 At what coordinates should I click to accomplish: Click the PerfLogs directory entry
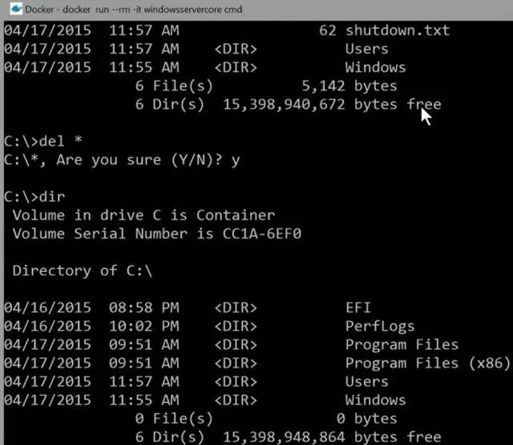point(380,327)
